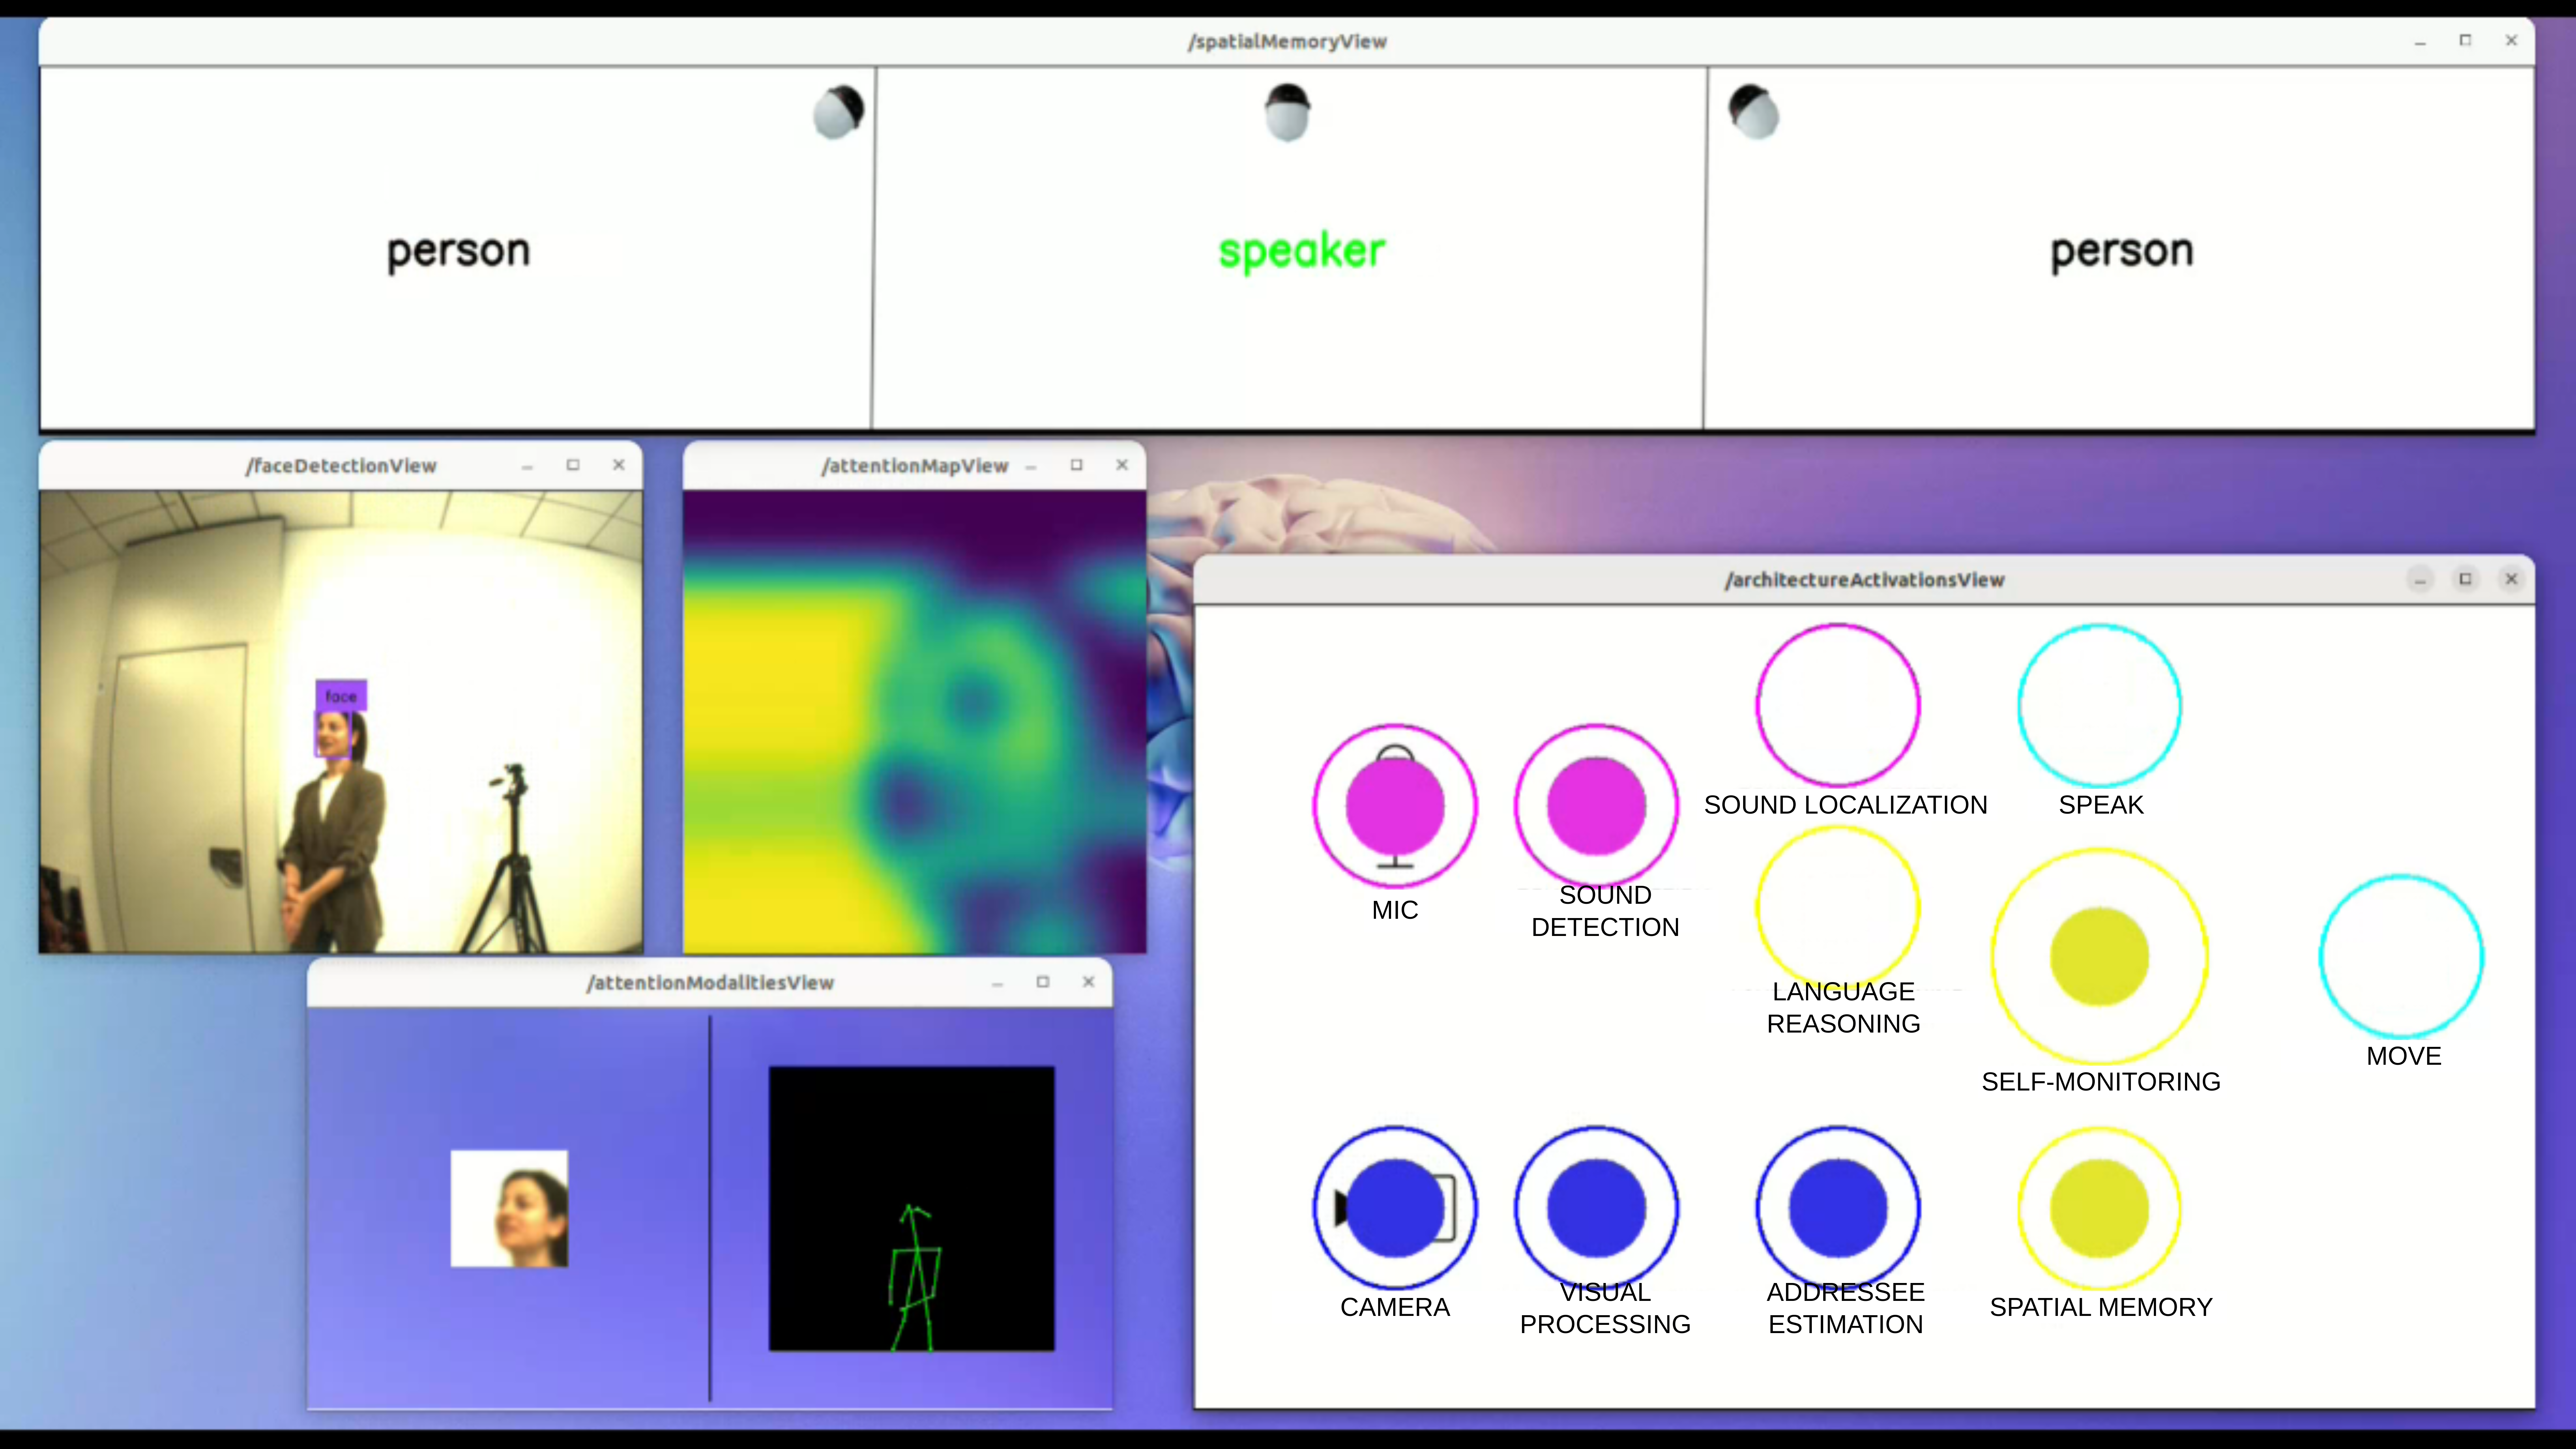Screen dimensions: 2576x1449
Task: Click the empty LANGUAGE REASONING circle
Action: click(x=1838, y=905)
